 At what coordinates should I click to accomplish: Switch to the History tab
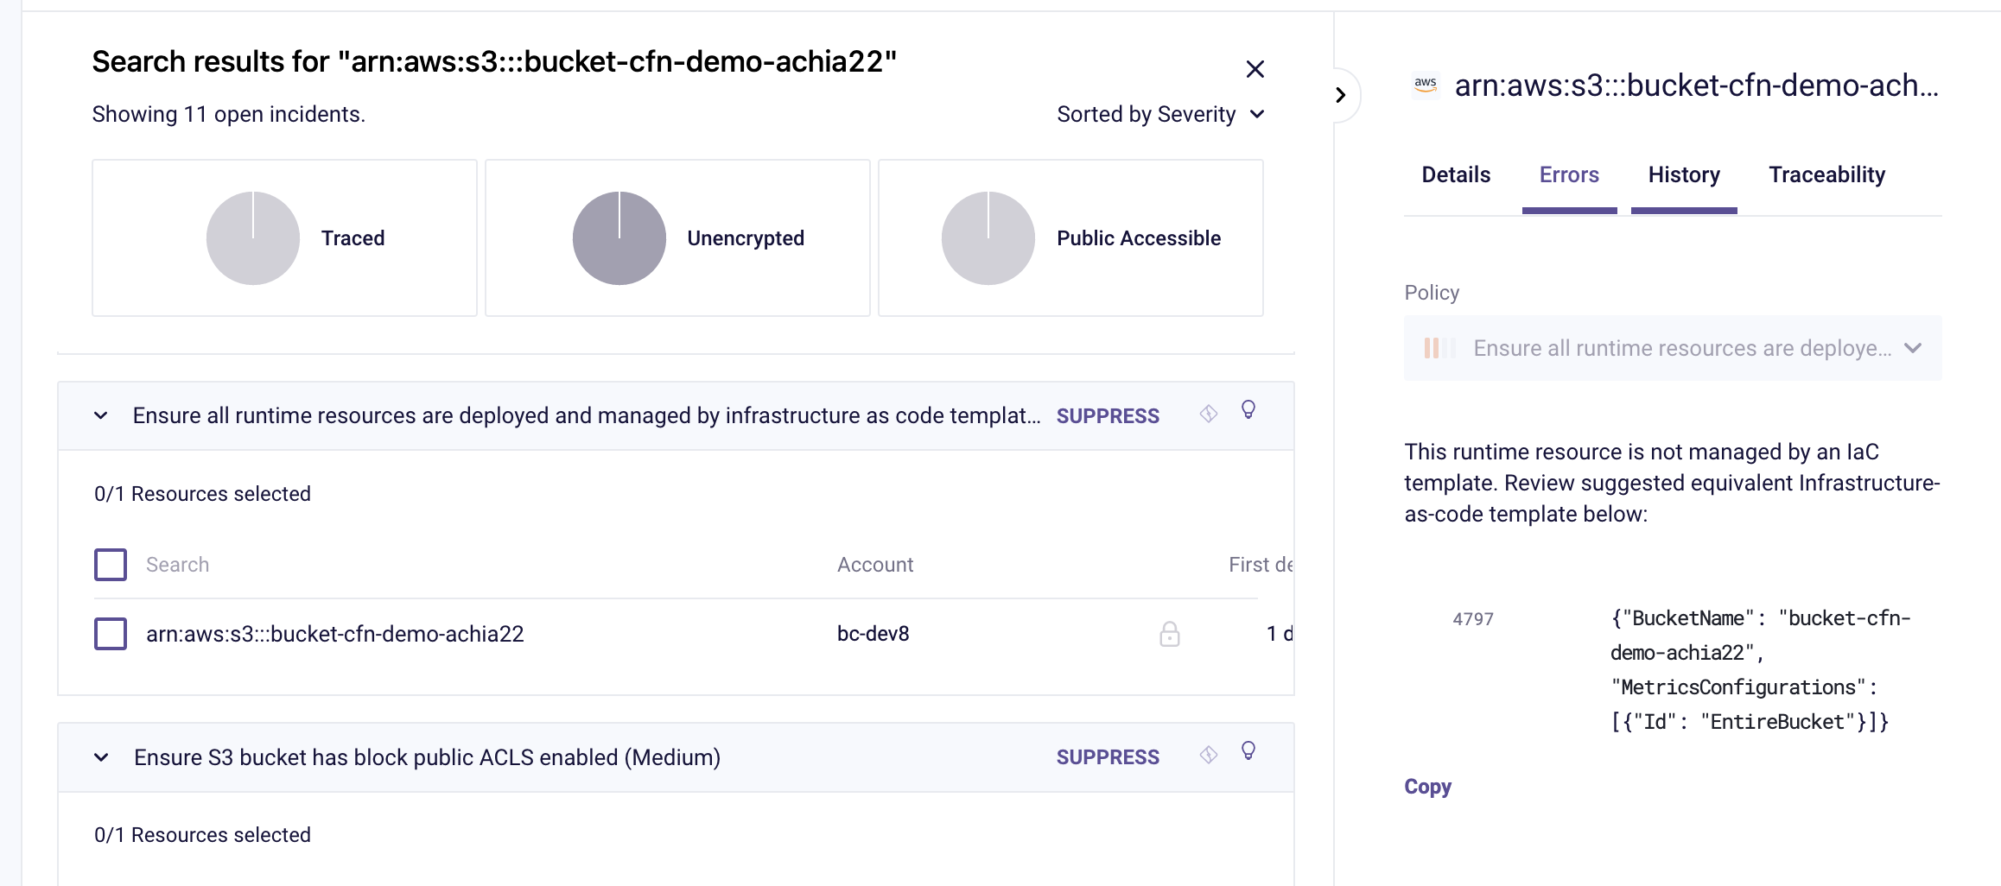tap(1684, 174)
